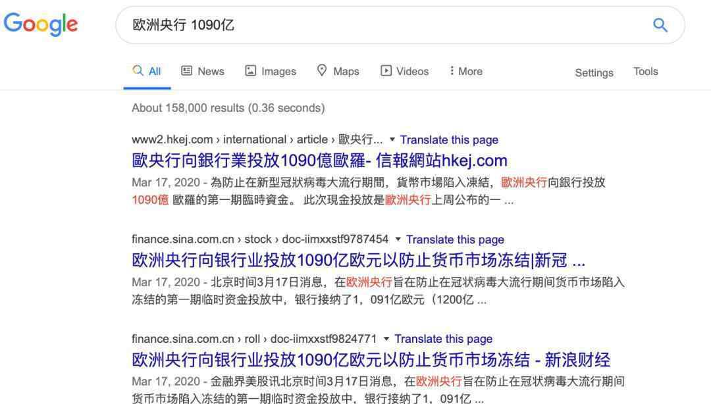Image resolution: width=711 pixels, height=404 pixels.
Task: Click the 'About 158,000 results' stats text
Action: (228, 108)
